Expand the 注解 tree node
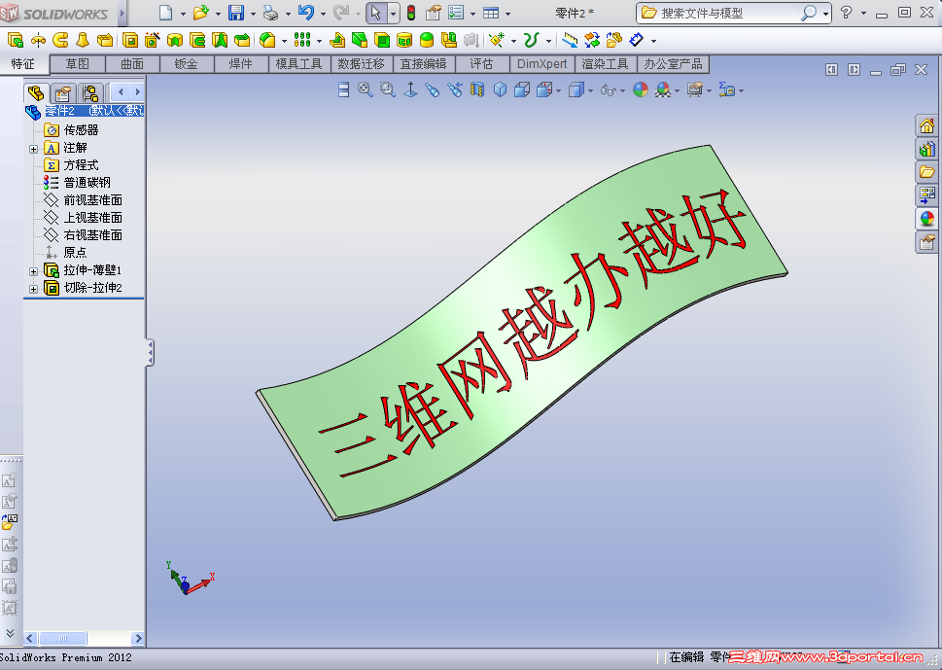Image resolution: width=942 pixels, height=670 pixels. 34,149
